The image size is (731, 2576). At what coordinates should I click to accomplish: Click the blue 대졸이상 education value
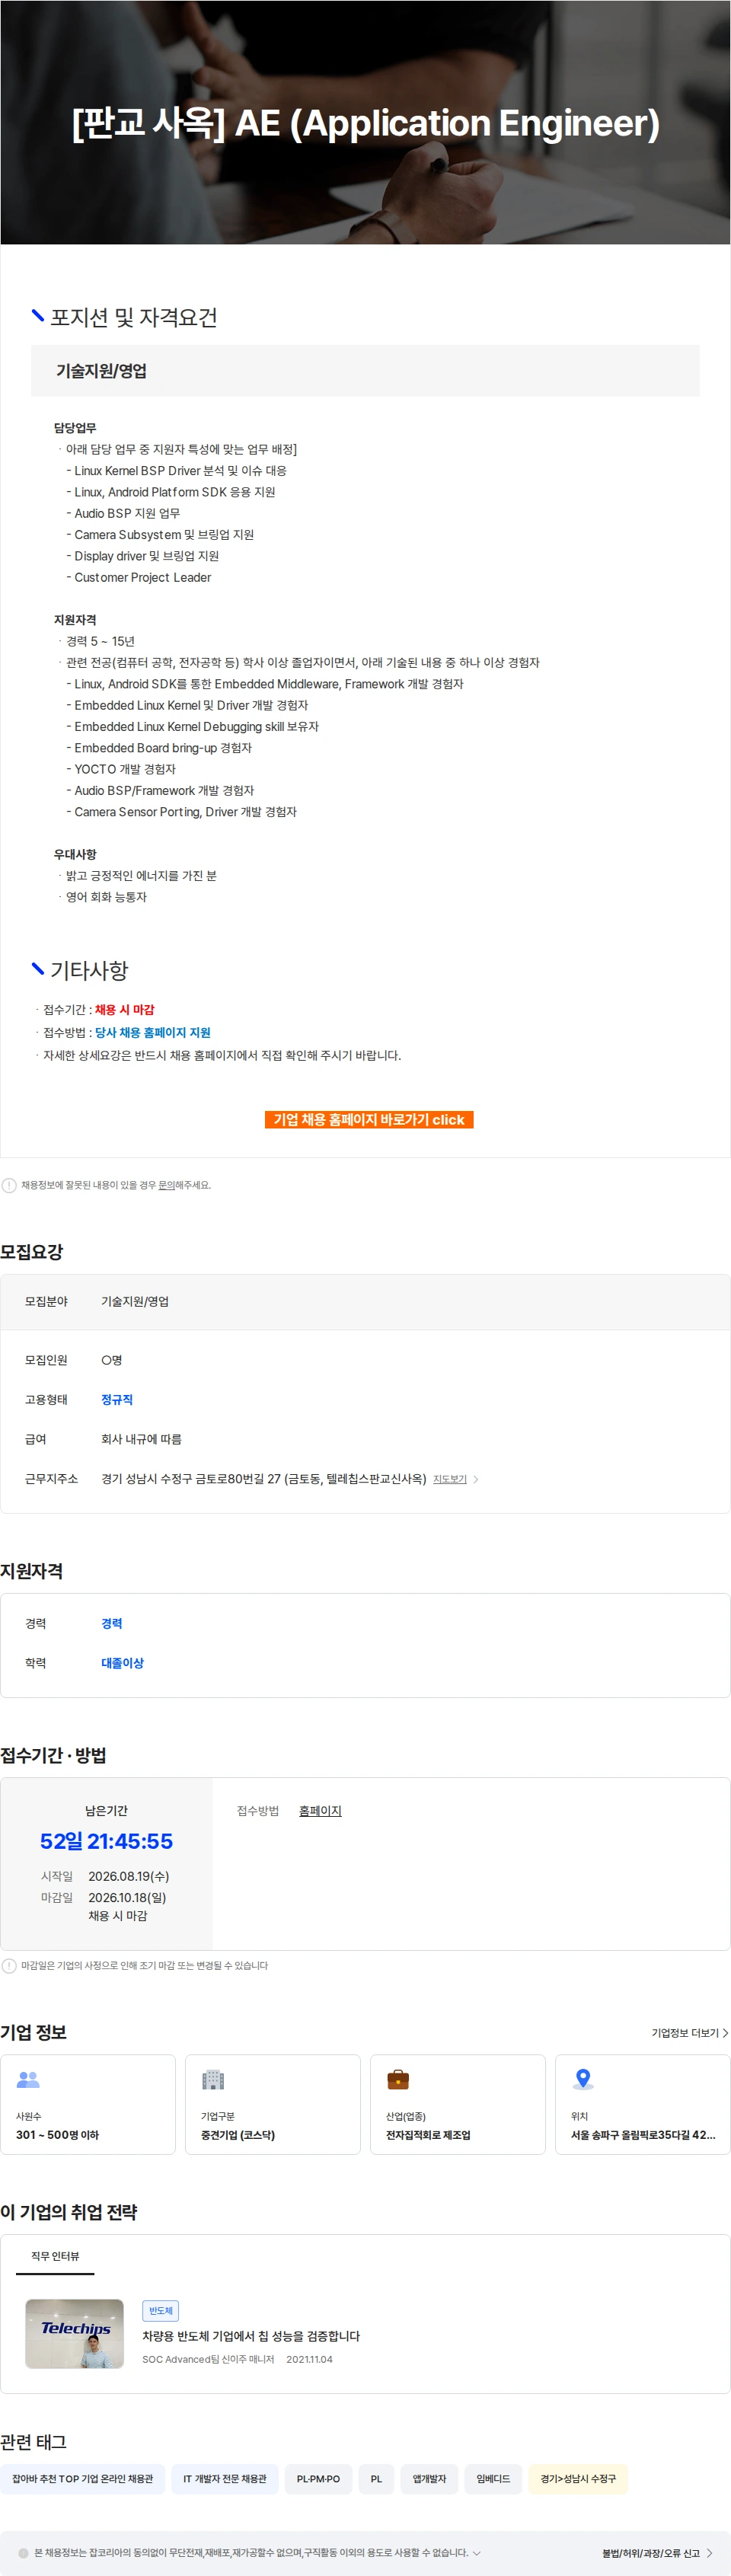tap(122, 1663)
